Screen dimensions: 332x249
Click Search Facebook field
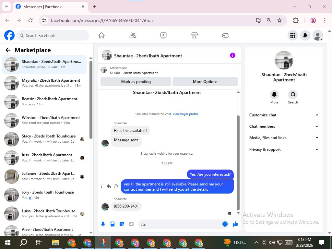click(53, 35)
